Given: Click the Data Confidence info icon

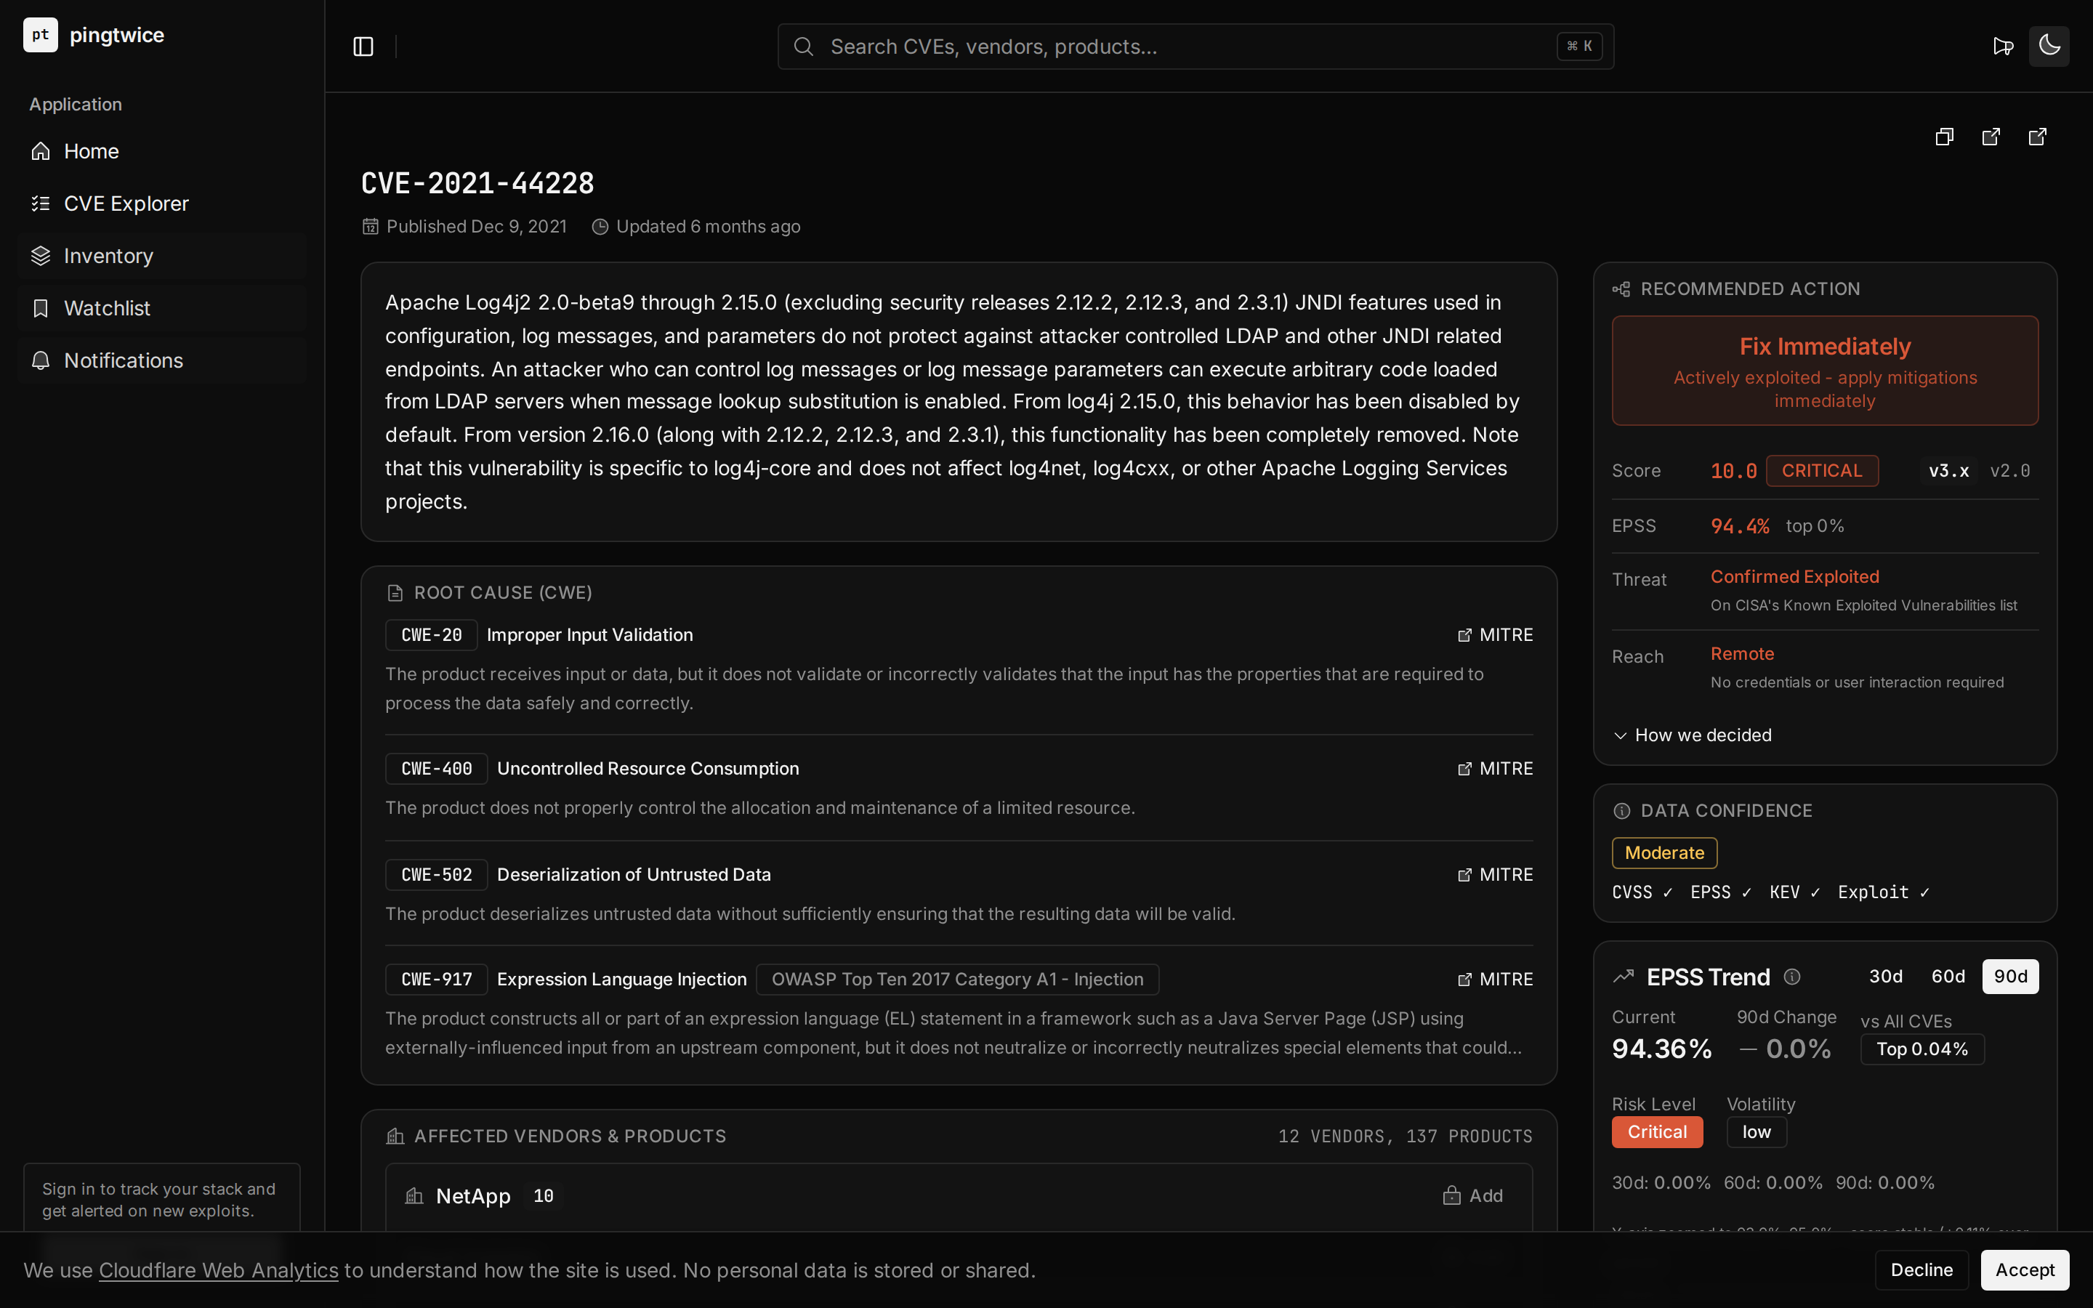Looking at the screenshot, I should point(1621,812).
